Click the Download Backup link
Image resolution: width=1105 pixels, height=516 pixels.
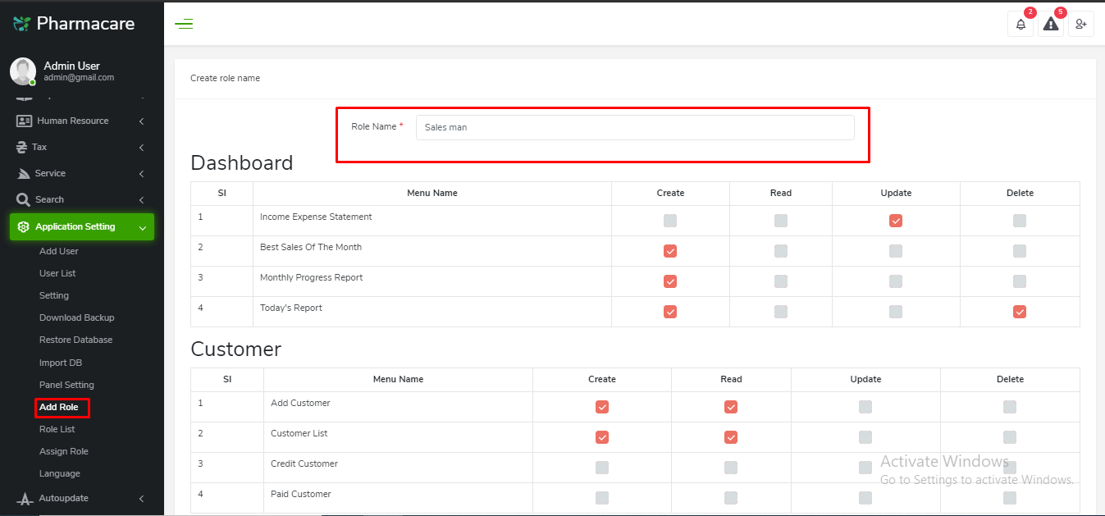click(76, 317)
